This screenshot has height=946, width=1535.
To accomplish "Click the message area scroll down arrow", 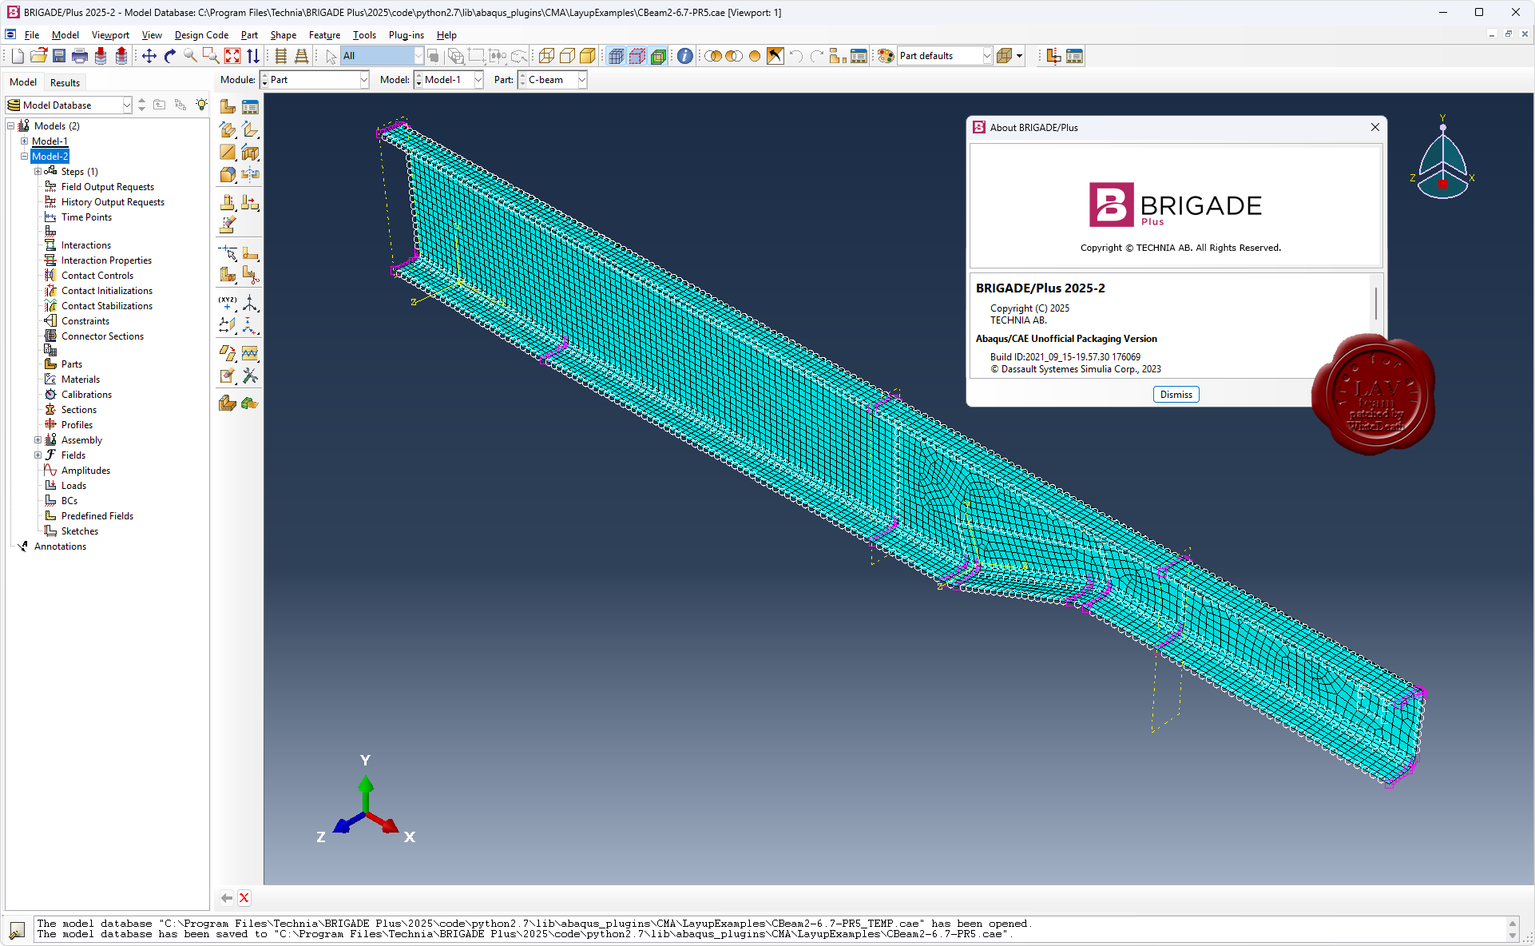I will 1512,935.
